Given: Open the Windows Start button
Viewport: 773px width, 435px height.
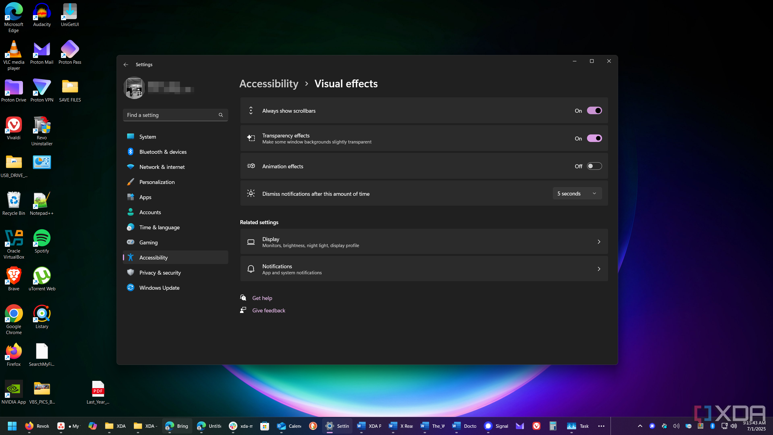Looking at the screenshot, I should [12, 426].
